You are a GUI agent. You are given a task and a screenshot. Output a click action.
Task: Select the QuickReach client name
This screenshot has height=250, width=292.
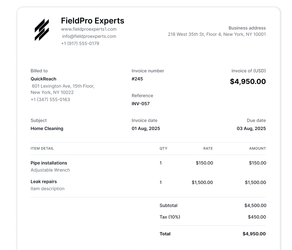tap(43, 79)
